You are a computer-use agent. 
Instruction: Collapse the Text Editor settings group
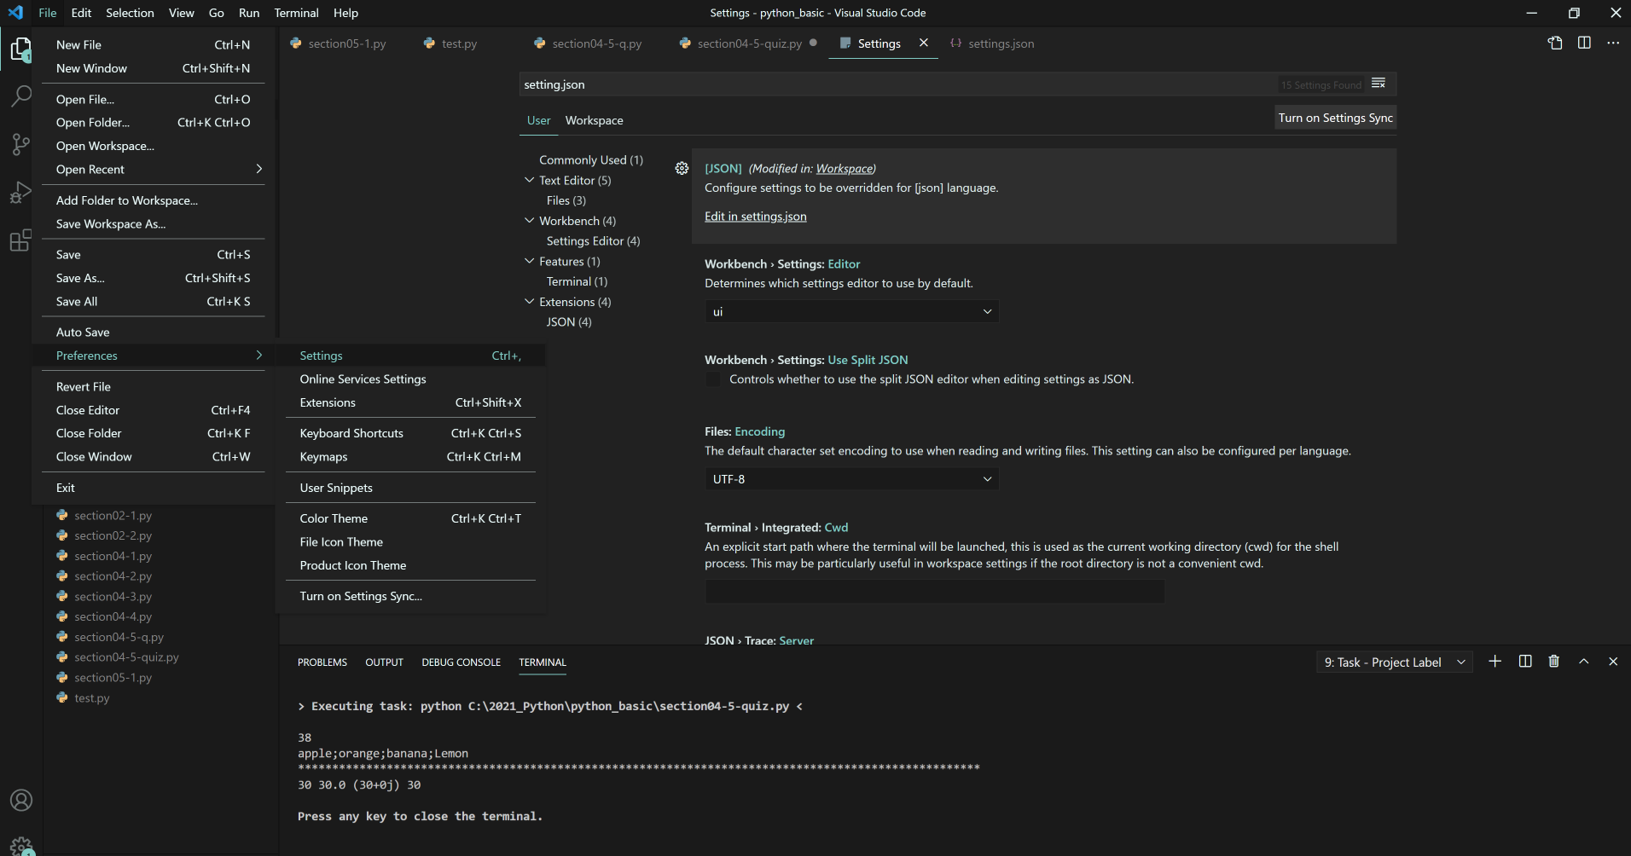(530, 180)
